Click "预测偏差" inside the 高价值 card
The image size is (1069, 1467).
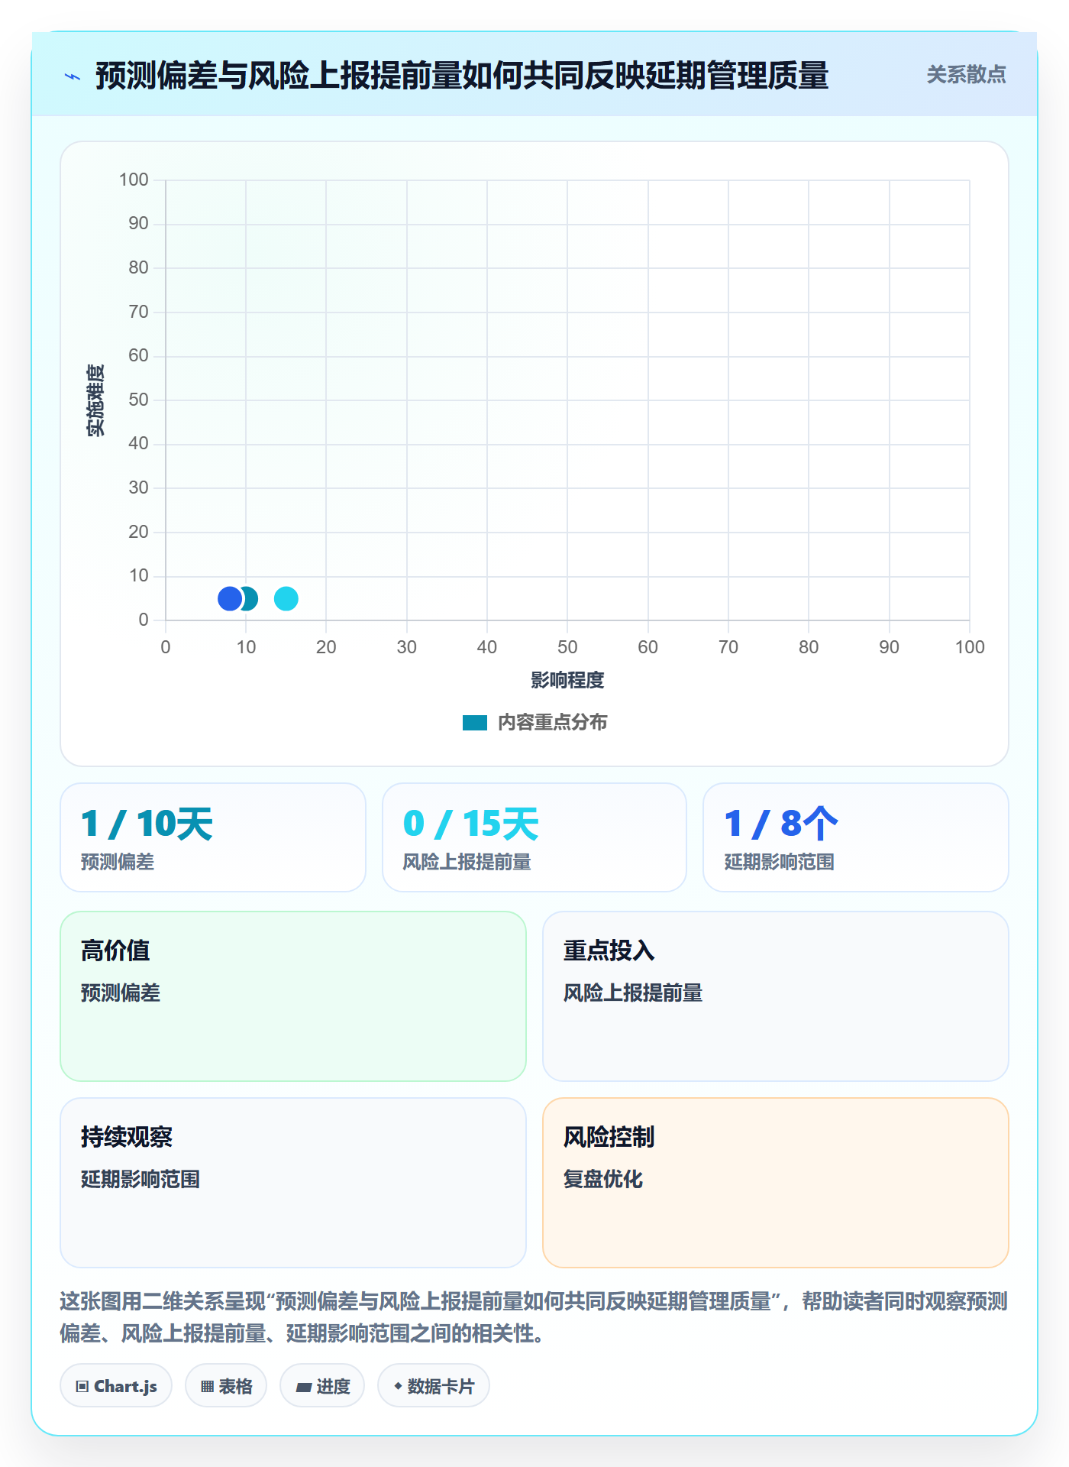coord(121,993)
